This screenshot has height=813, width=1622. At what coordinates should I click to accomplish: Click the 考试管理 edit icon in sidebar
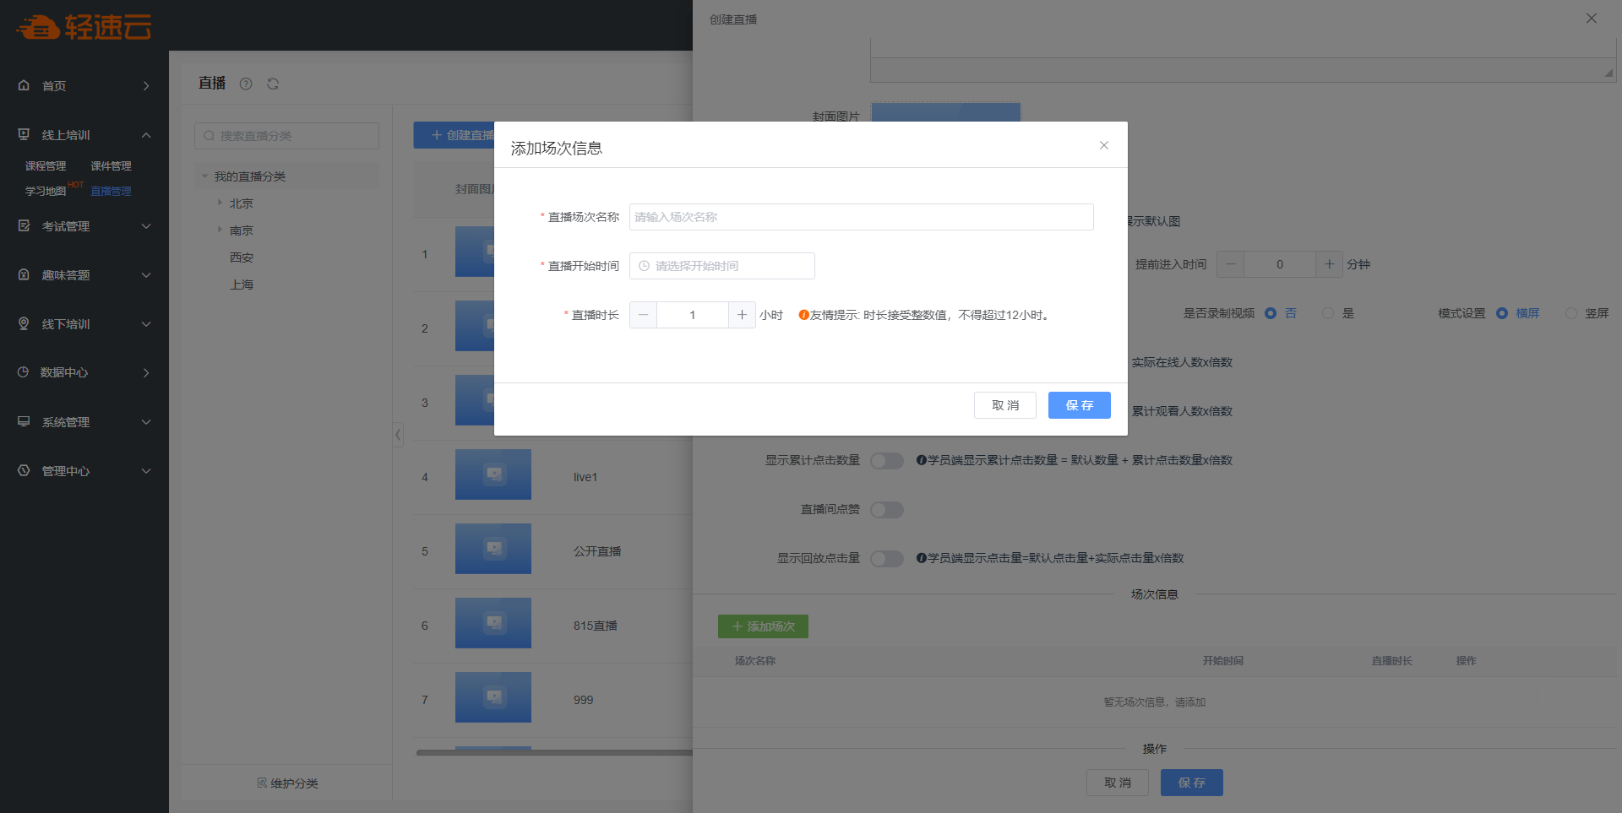(24, 226)
